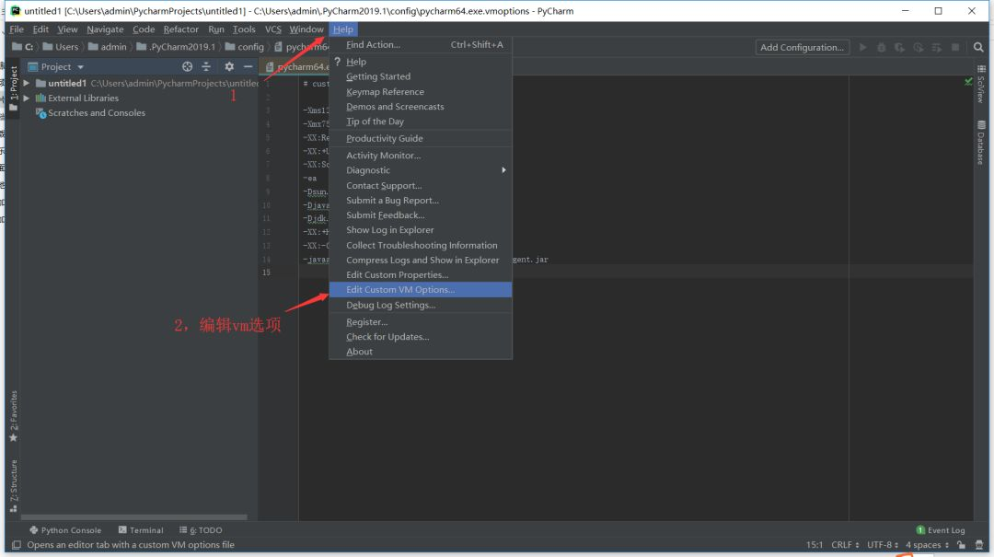Click the Project panel horizontal scrollbar
Screen dimensions: 994x557
coord(133,517)
